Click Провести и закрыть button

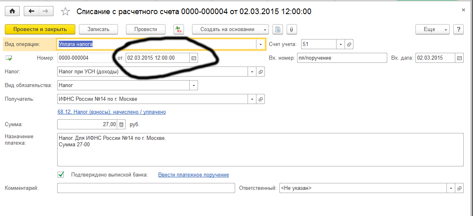[x=40, y=29]
